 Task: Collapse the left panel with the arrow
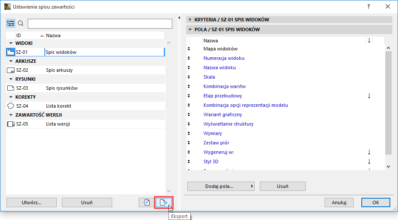click(179, 18)
